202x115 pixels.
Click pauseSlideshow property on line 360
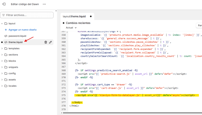91,42
